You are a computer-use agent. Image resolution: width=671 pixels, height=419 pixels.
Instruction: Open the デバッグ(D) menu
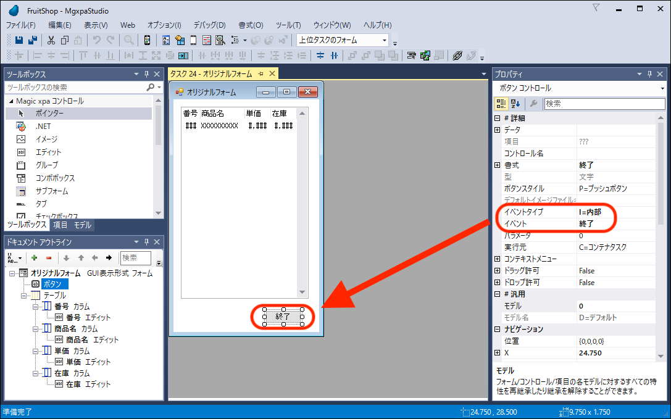[x=209, y=25]
